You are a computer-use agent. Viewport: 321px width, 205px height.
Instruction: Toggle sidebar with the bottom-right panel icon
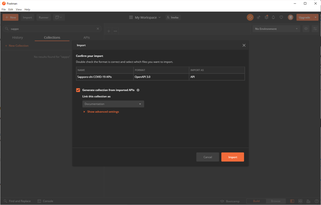(292, 201)
